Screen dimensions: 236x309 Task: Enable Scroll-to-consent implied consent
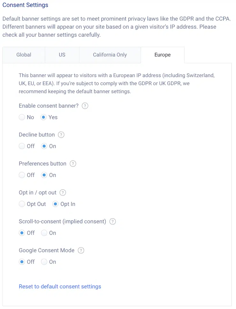[x=44, y=233]
